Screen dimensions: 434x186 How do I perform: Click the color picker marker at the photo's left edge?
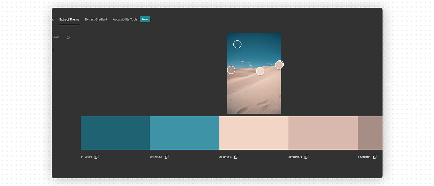231,70
